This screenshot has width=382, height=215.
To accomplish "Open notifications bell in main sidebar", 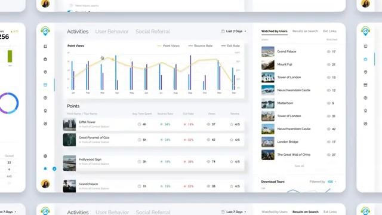I will (x=45, y=168).
